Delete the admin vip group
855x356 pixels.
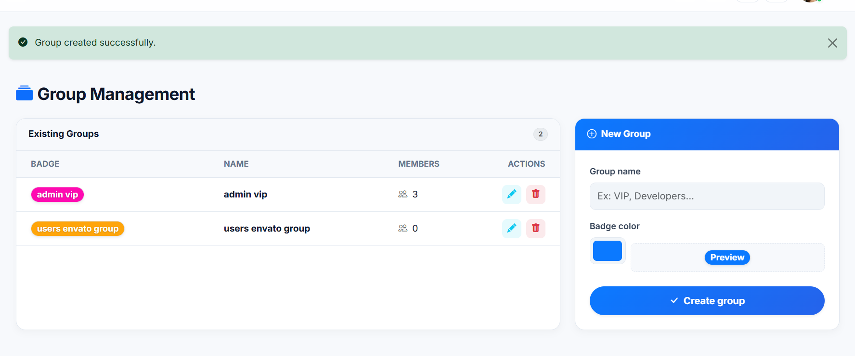(535, 195)
